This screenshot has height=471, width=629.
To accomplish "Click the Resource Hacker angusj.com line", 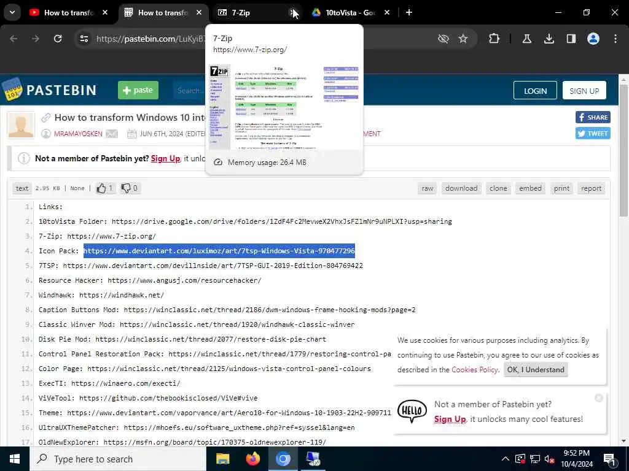I will [x=150, y=280].
